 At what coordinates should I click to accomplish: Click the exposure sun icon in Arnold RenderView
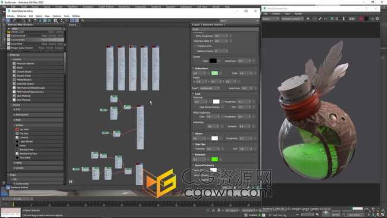[337, 18]
